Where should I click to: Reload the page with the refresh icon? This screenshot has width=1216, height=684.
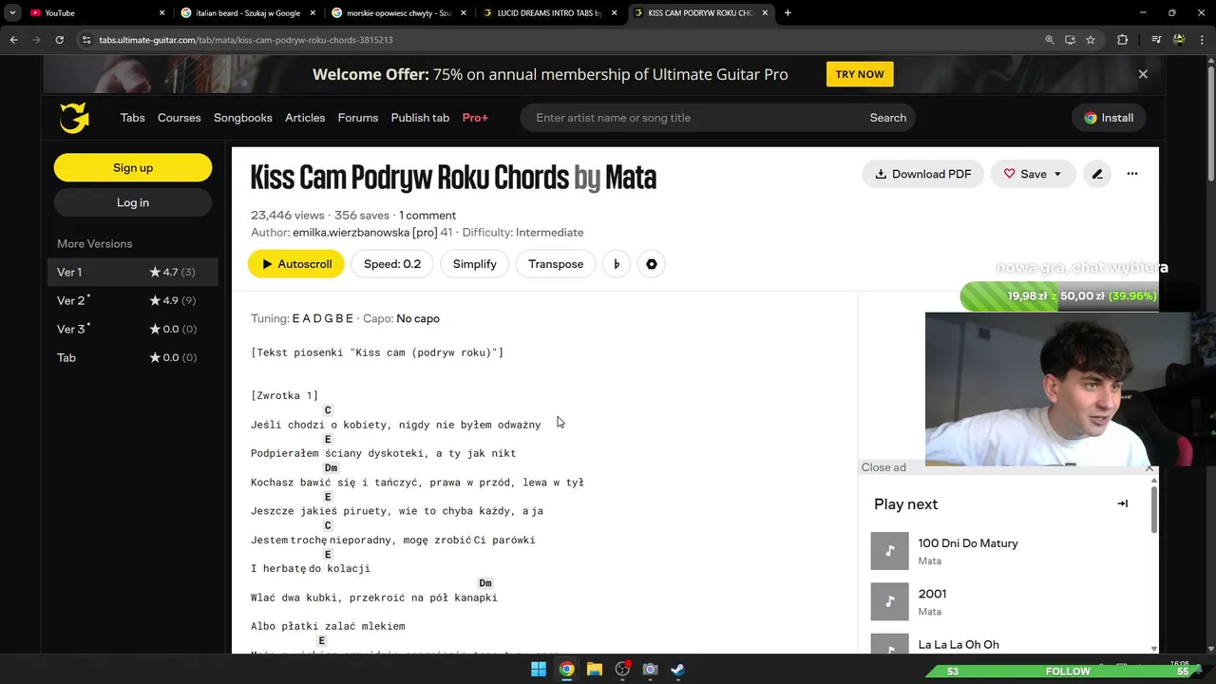pos(59,40)
